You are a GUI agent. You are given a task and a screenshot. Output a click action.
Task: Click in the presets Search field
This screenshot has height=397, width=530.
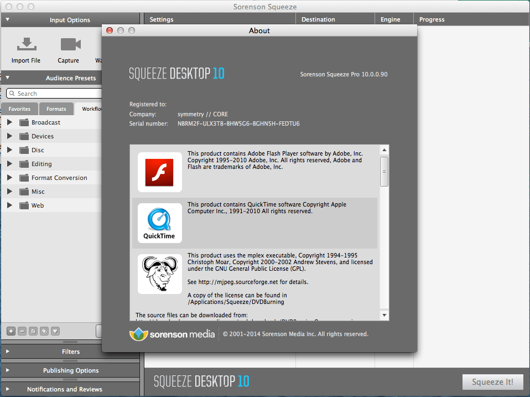coord(54,94)
